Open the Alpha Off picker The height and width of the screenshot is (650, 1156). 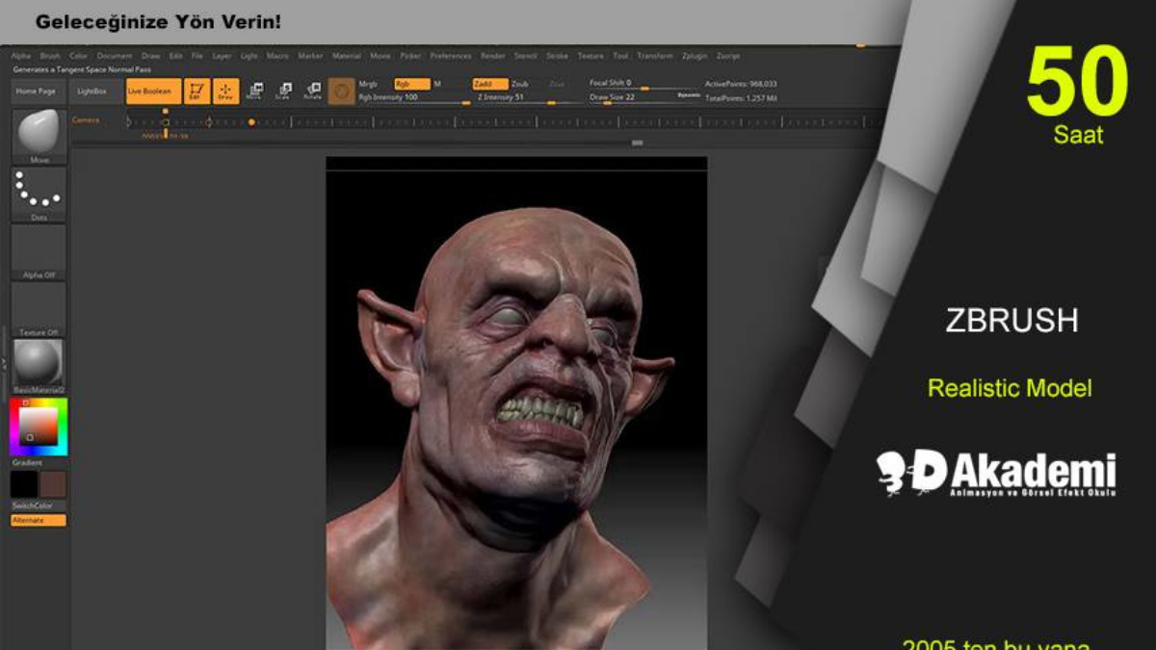click(x=39, y=248)
